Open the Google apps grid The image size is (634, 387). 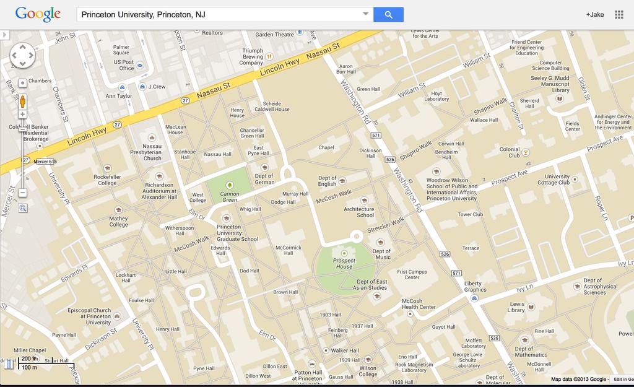[619, 14]
